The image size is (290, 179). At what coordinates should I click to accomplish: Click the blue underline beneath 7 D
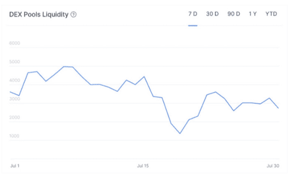pyautogui.click(x=193, y=26)
